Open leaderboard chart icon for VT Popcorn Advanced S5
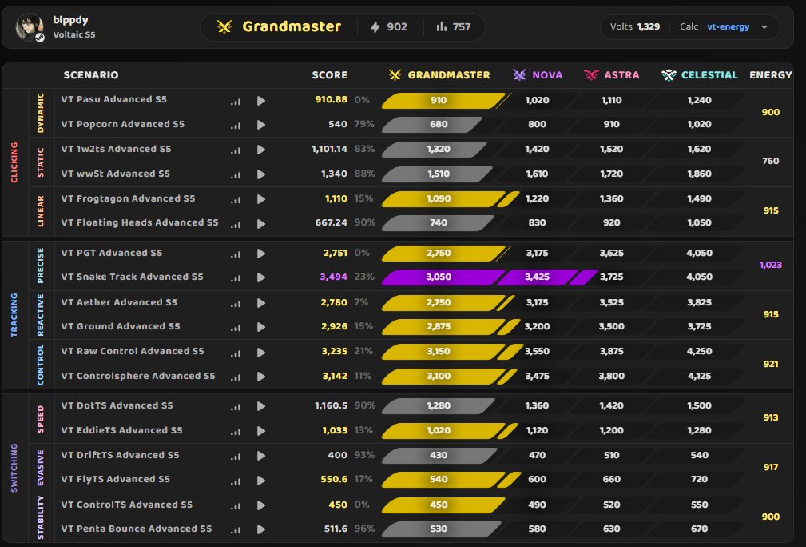806x547 pixels. (x=236, y=125)
